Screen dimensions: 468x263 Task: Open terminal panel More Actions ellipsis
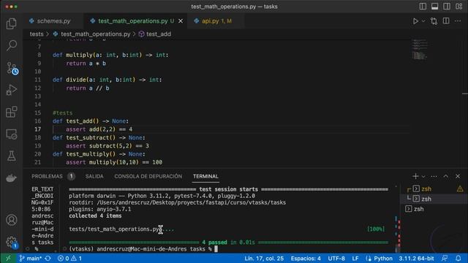[434, 177]
